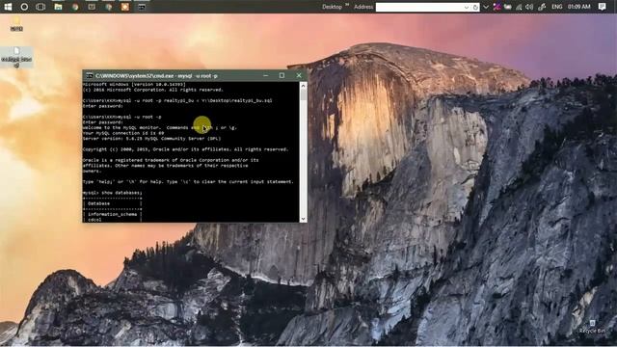Screen dimensions: 617x347
Task: Click the 'show databases;' command line
Action: tap(113, 193)
